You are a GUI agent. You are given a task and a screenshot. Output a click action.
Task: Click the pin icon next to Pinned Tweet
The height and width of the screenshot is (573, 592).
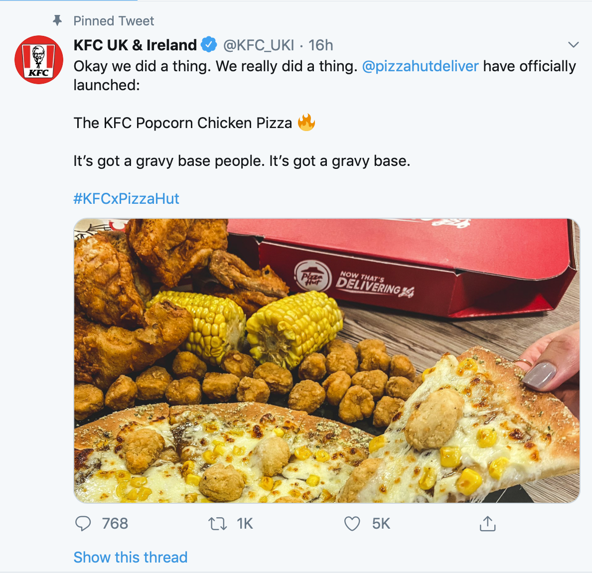coord(58,21)
